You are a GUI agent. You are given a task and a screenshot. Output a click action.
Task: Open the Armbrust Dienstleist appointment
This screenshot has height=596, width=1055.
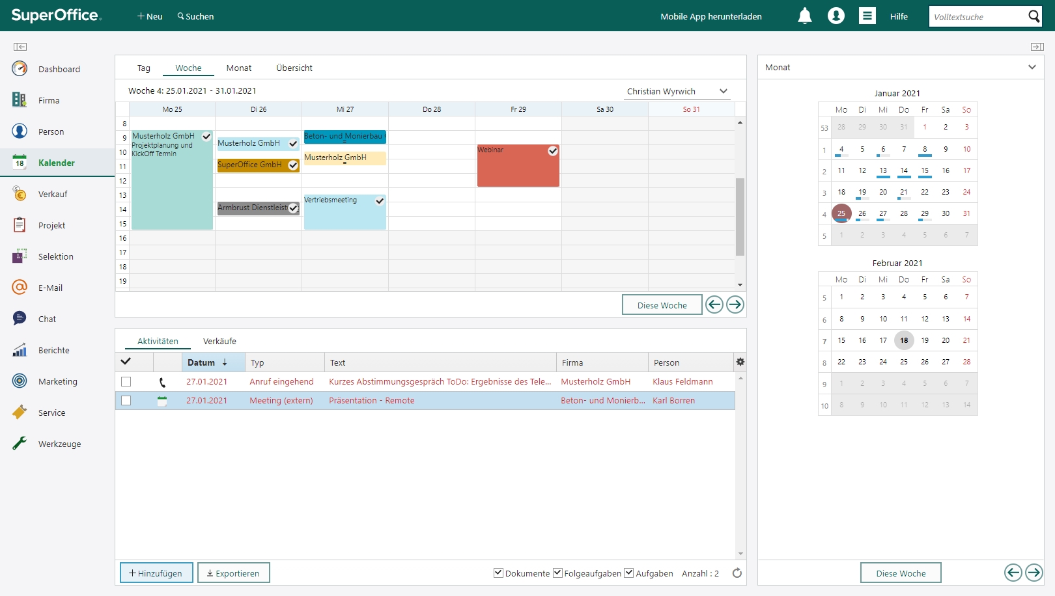point(259,208)
